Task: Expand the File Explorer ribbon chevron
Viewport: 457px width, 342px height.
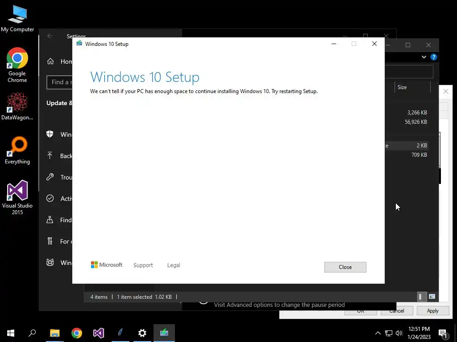Action: coord(424,57)
